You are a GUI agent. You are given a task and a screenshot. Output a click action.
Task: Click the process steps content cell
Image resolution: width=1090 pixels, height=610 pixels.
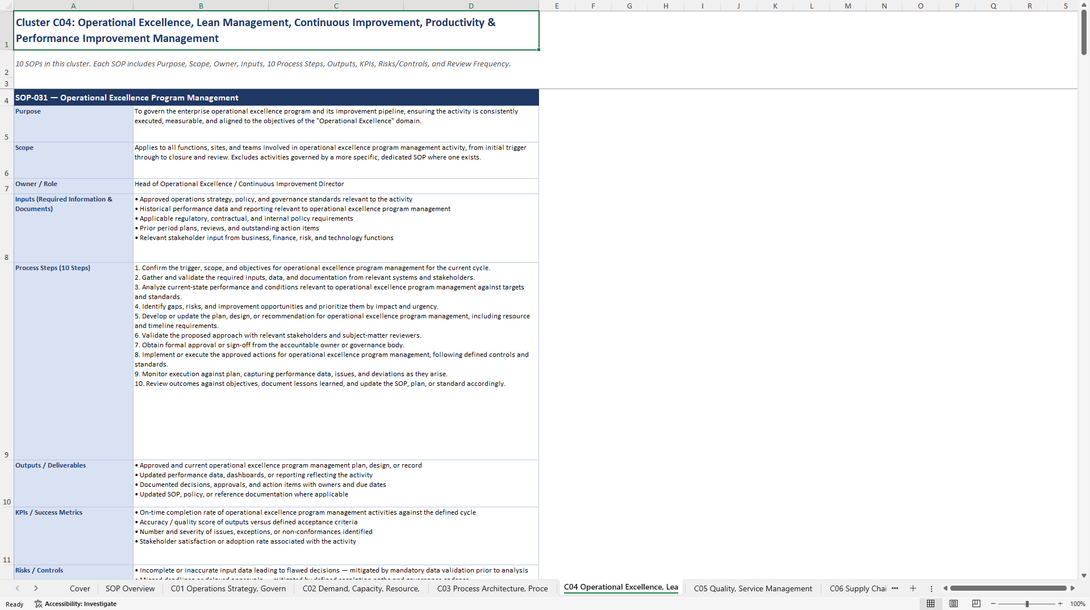[x=336, y=361]
